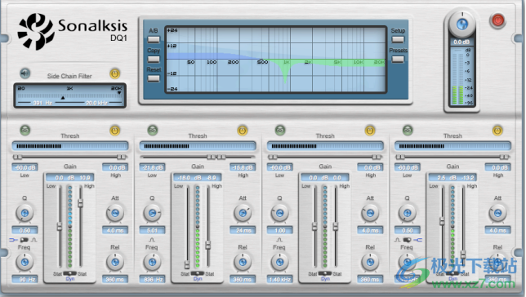Click the 90 Hz frequency value field
This screenshot has height=297, width=526.
pyautogui.click(x=25, y=279)
